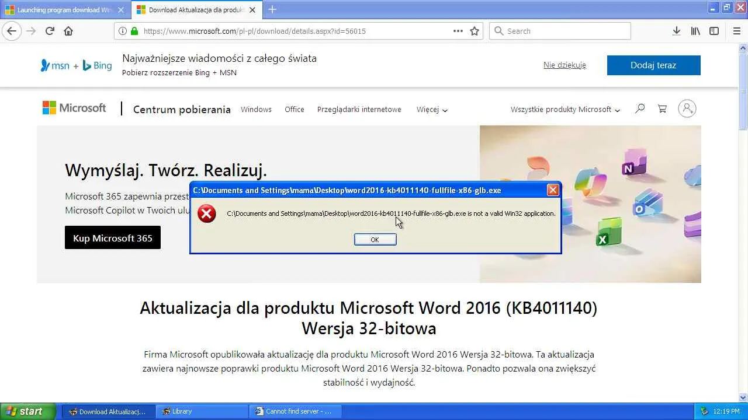The height and width of the screenshot is (420, 748).
Task: Switch to Library window in taskbar
Action: [202, 411]
